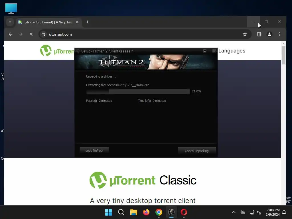This screenshot has height=219, width=292.
Task: Open the tab search dropdown arrow
Action: pyautogui.click(x=10, y=22)
